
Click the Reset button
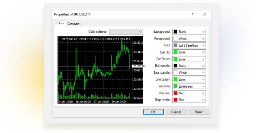click(199, 112)
